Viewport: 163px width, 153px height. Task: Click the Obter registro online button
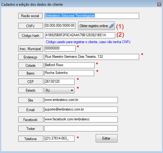(96, 26)
